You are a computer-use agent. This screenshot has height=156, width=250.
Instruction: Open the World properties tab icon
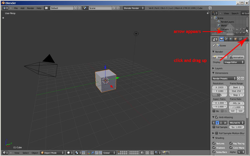point(231,39)
